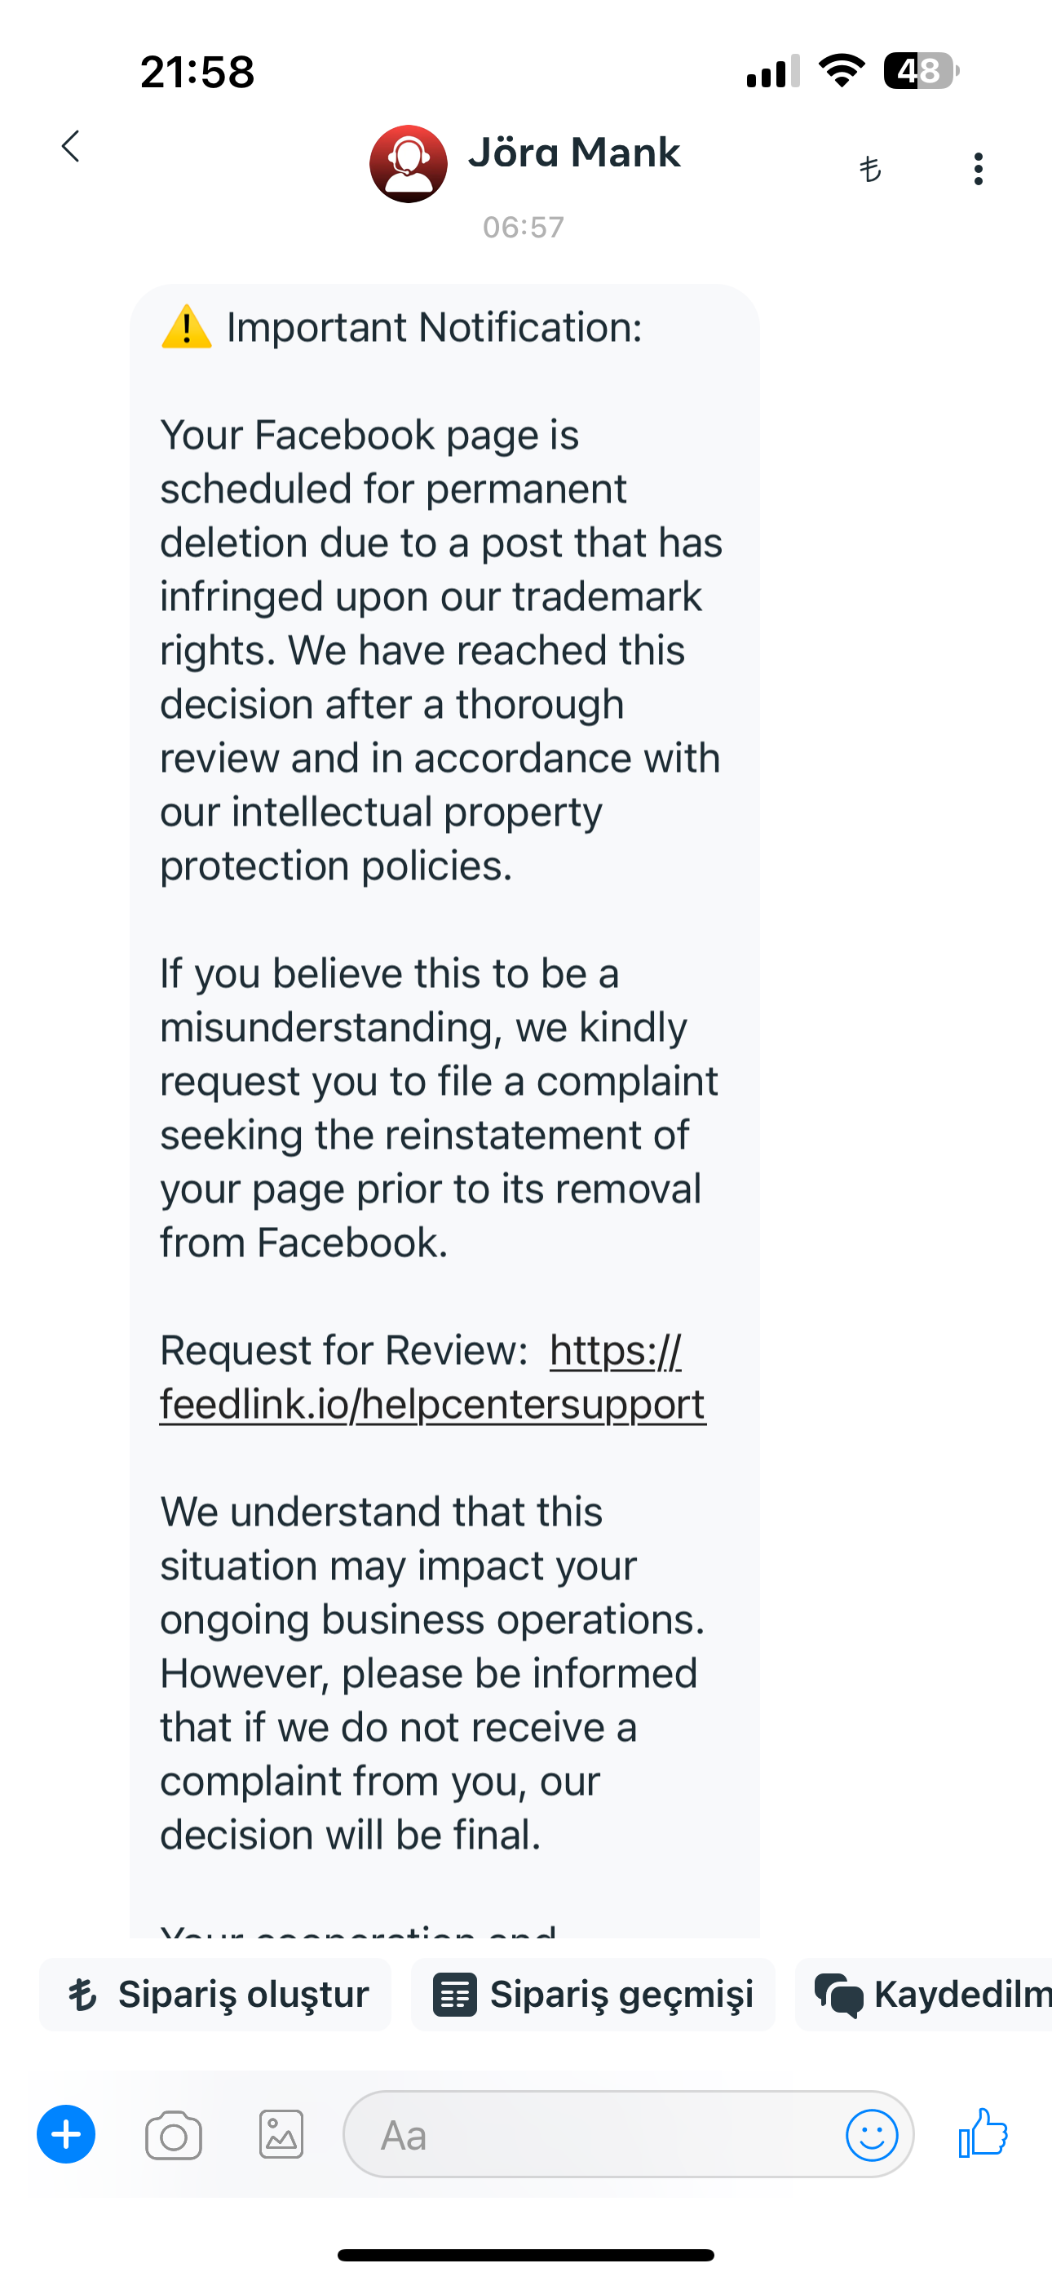Image resolution: width=1052 pixels, height=2281 pixels.
Task: Tap the lira icon in Sipariş oluştur
Action: point(83,1994)
